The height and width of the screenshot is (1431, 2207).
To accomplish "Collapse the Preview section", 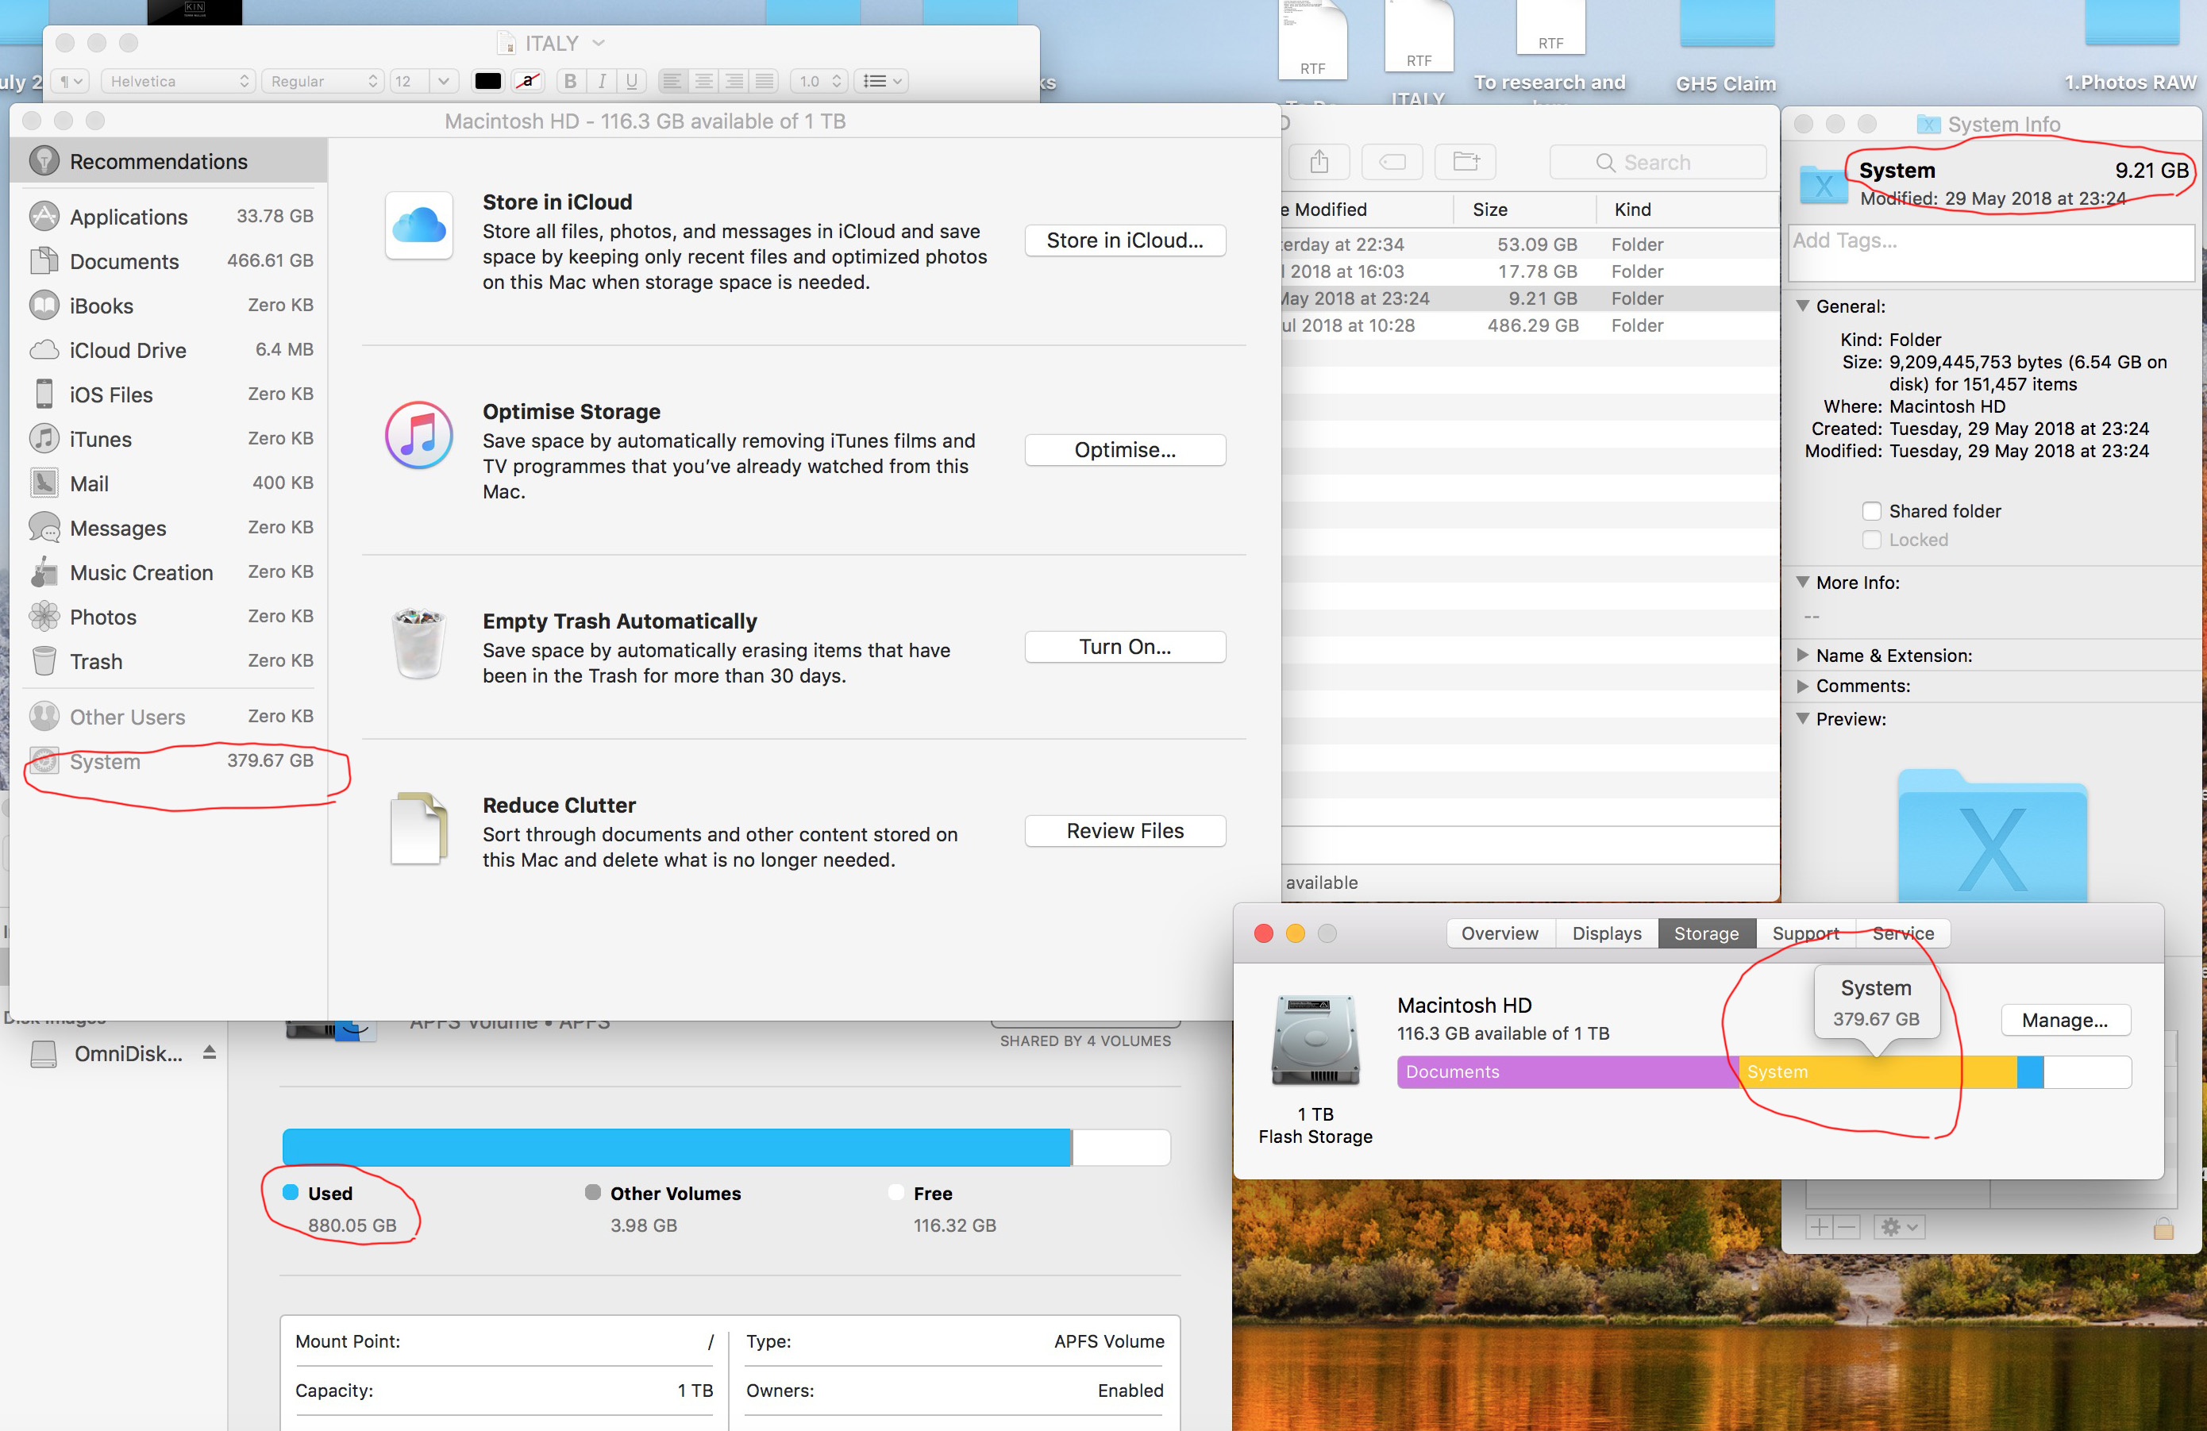I will tap(1803, 718).
